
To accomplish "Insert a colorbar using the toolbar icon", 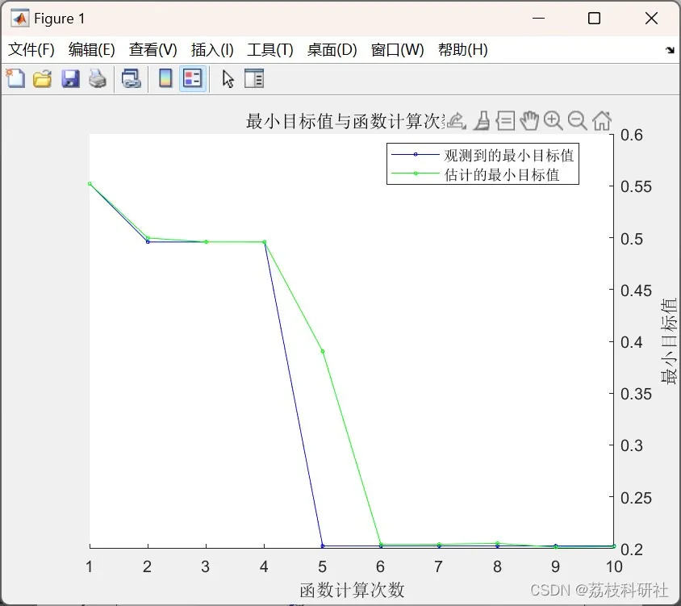I will [165, 78].
